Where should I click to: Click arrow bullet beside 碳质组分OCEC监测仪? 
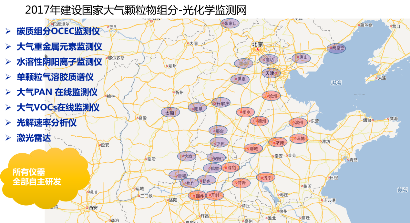click(x=8, y=31)
